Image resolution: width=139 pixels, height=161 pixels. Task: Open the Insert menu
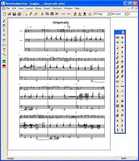coord(47,8)
